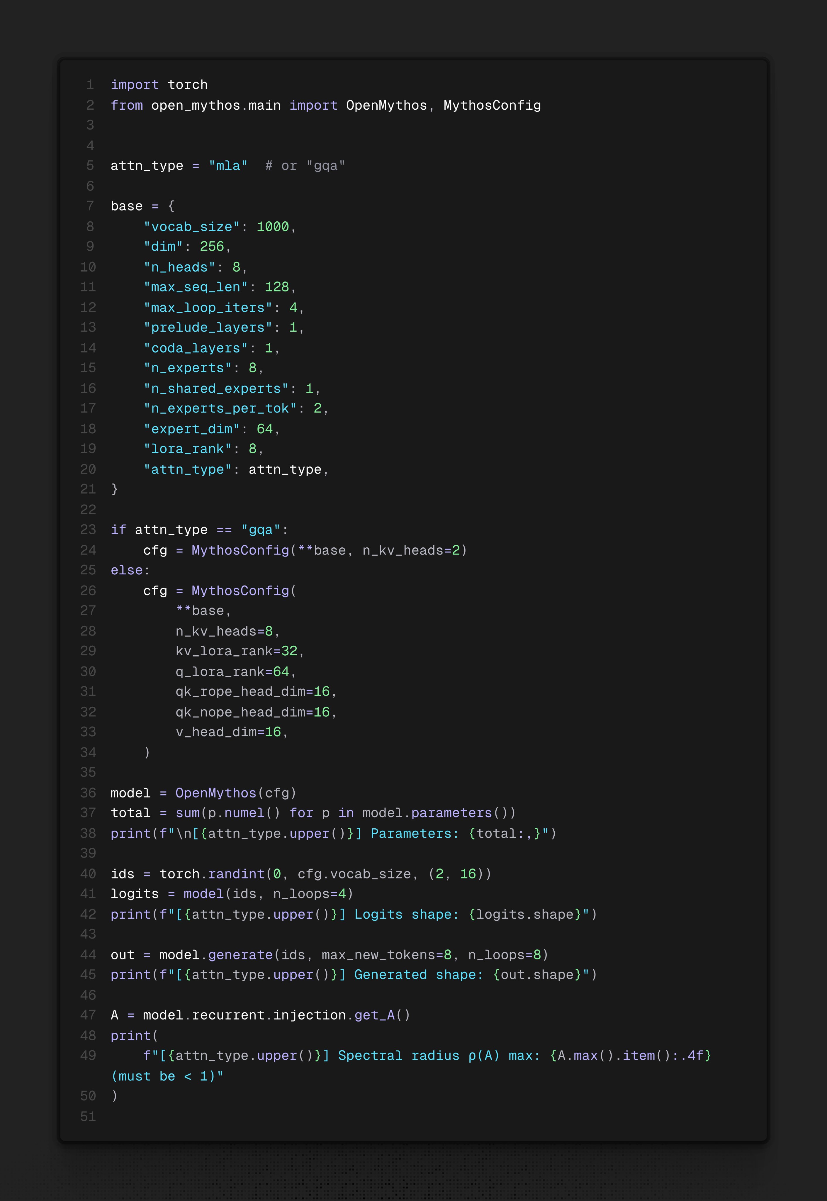Image resolution: width=827 pixels, height=1201 pixels.
Task: Click the OpenMythos name in the import line
Action: 386,105
